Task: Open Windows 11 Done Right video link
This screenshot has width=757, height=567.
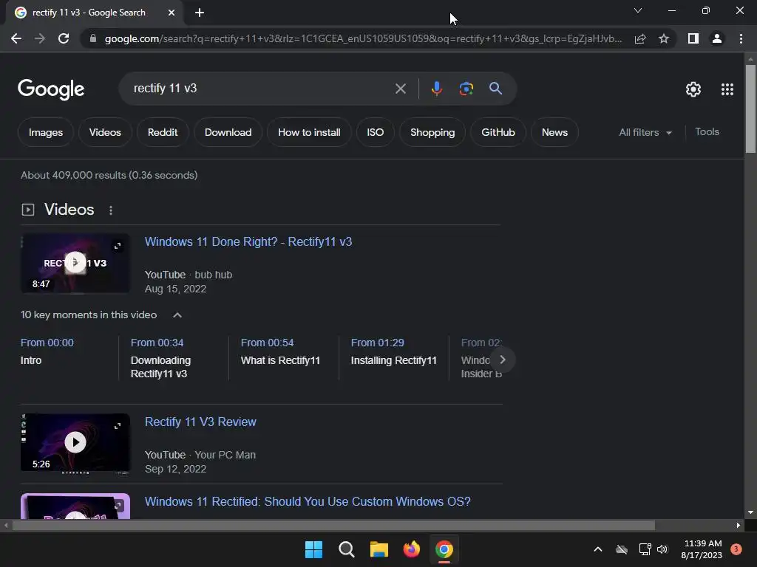Action: pos(248,241)
